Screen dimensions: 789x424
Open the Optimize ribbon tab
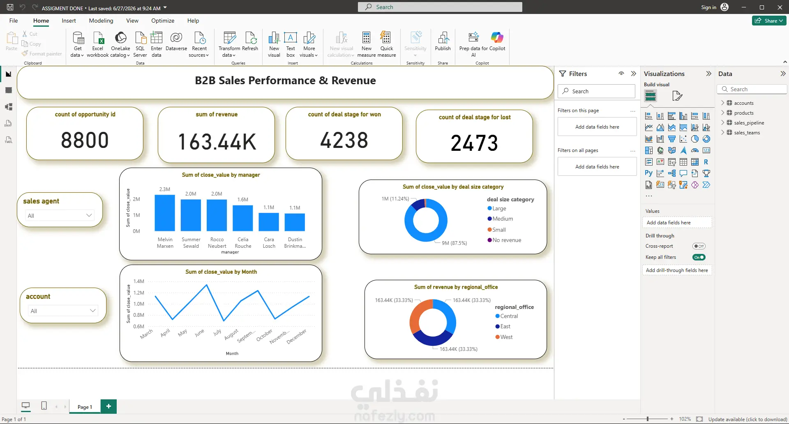163,21
